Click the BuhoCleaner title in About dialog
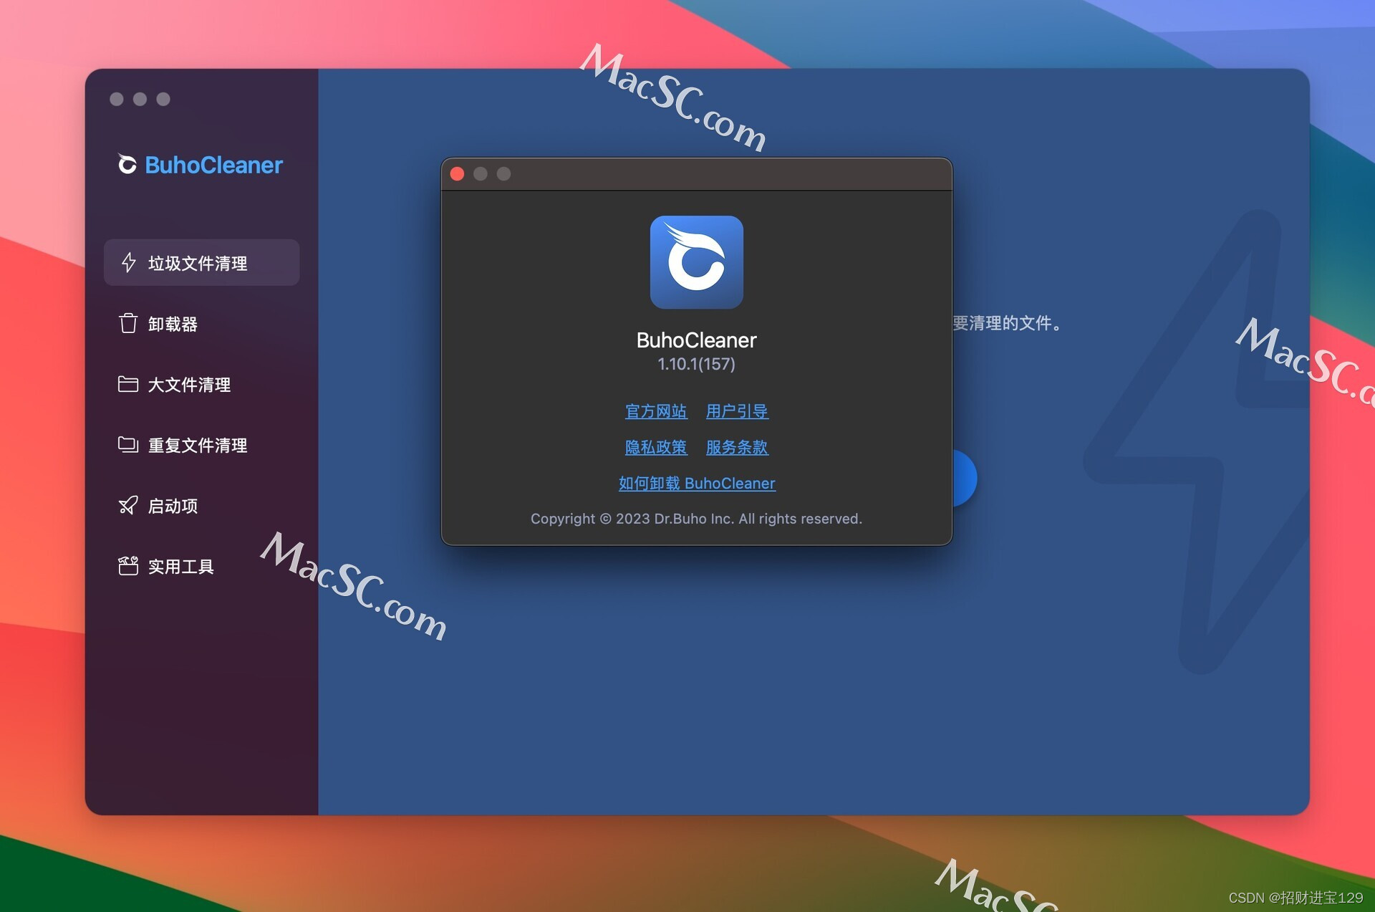This screenshot has height=912, width=1375. tap(696, 340)
